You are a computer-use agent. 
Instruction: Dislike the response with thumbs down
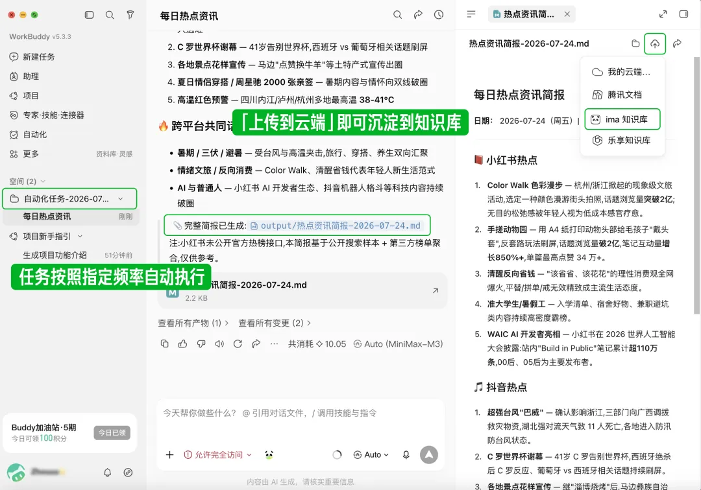(201, 344)
